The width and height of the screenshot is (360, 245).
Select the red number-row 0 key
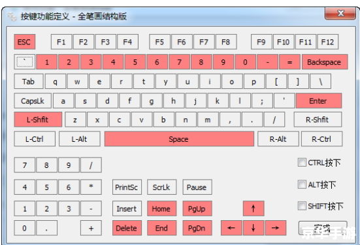[246, 62]
